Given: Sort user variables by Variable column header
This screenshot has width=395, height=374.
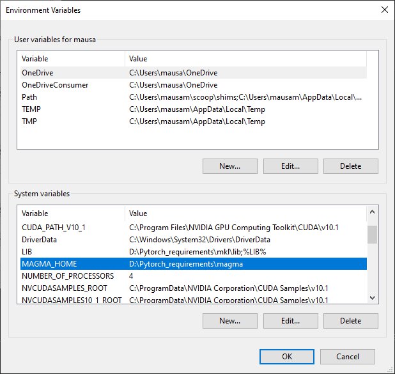Looking at the screenshot, I should point(70,59).
